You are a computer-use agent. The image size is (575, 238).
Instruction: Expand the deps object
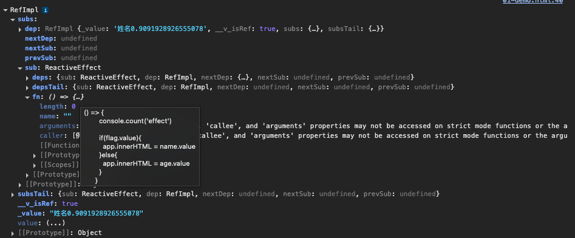27,78
